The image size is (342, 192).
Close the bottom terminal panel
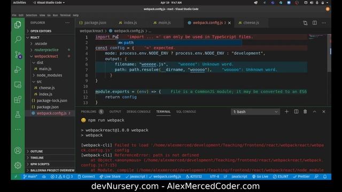pyautogui.click(x=324, y=111)
